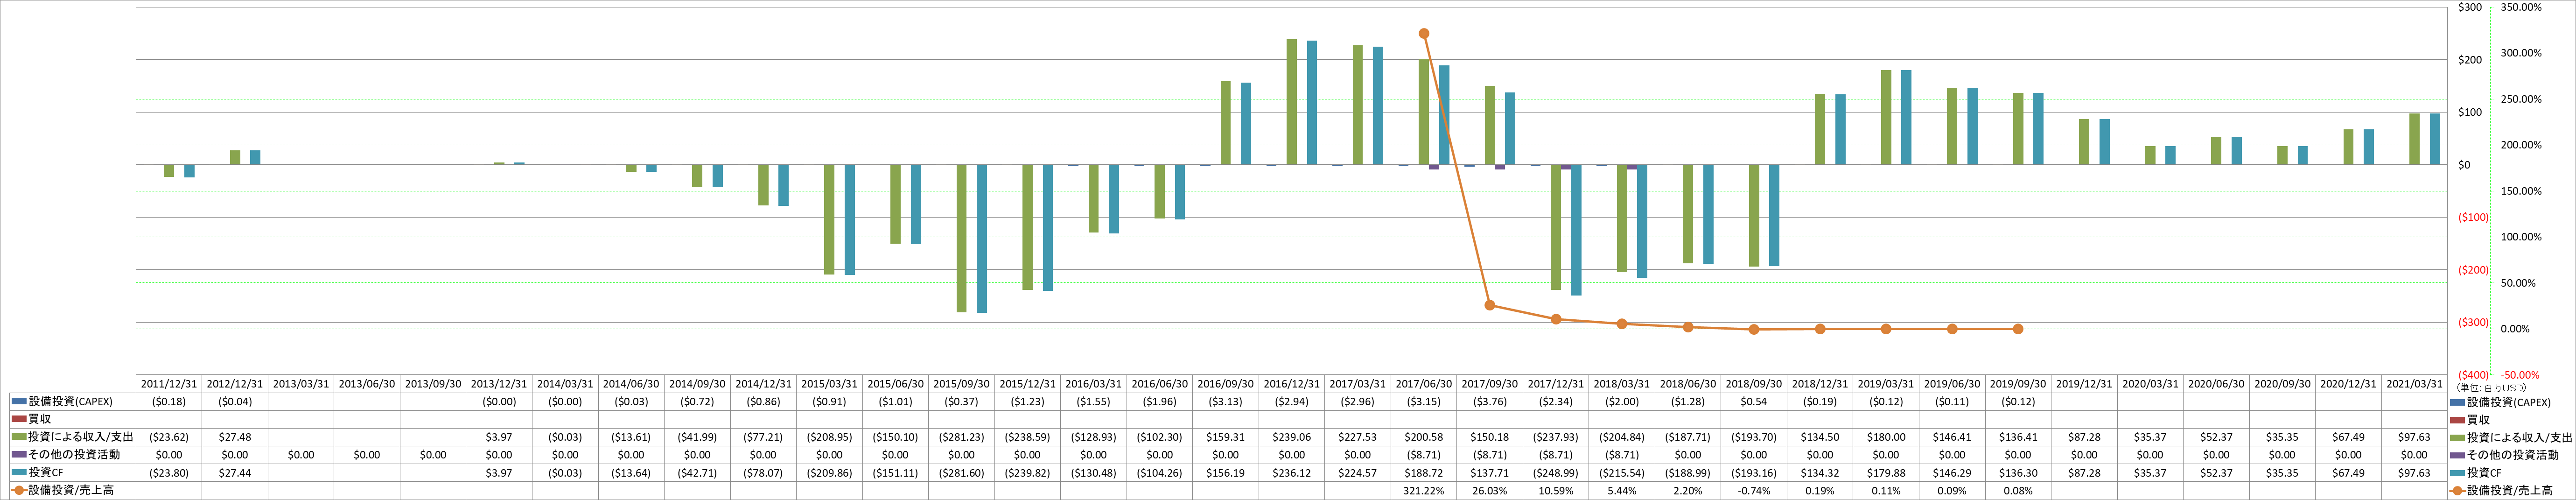The image size is (2576, 500).
Task: Select the 2013/06/30 column header
Action: click(x=367, y=384)
